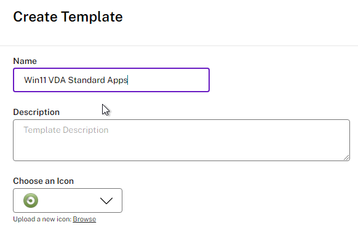Screen dimensions: 358x230
Task: Click the "Upload a new icon:" text
Action: (x=42, y=220)
